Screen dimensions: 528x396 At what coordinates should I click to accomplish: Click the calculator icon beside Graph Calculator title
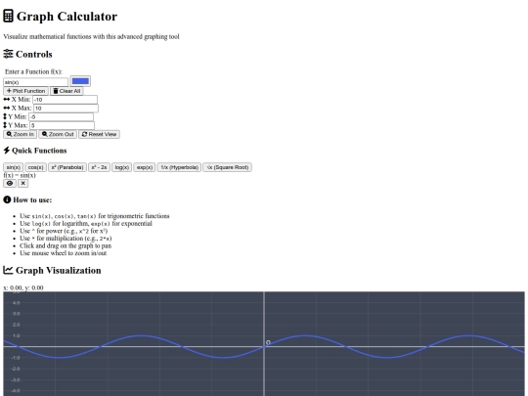point(8,17)
